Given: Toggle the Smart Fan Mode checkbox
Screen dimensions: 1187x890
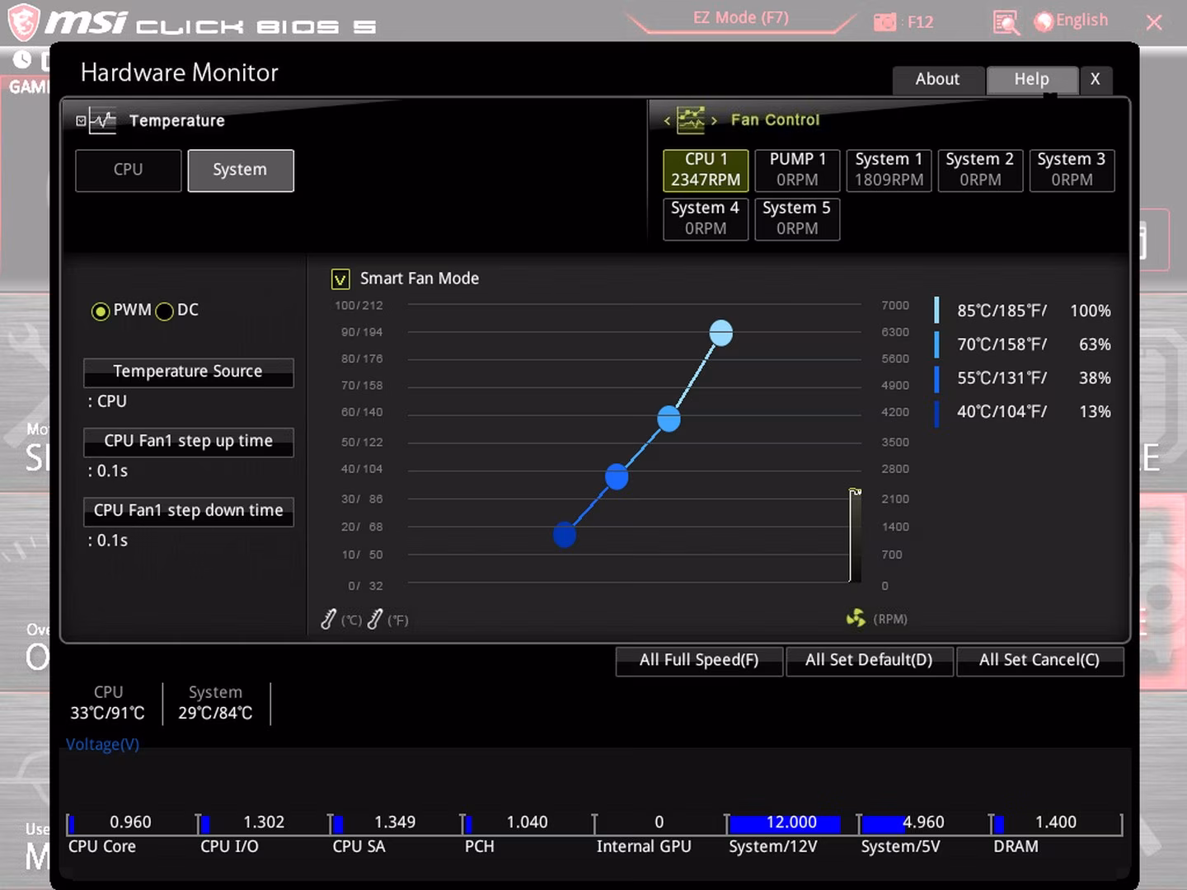Looking at the screenshot, I should [x=340, y=279].
